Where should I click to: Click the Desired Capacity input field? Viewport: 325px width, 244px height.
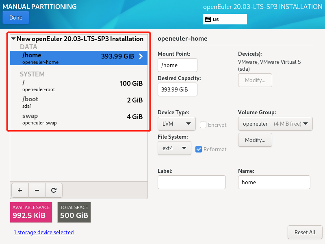tap(178, 89)
